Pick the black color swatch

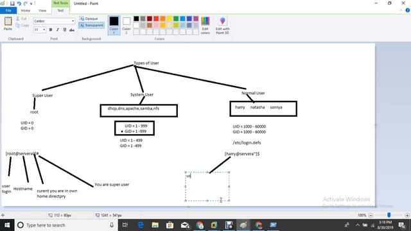[136, 19]
